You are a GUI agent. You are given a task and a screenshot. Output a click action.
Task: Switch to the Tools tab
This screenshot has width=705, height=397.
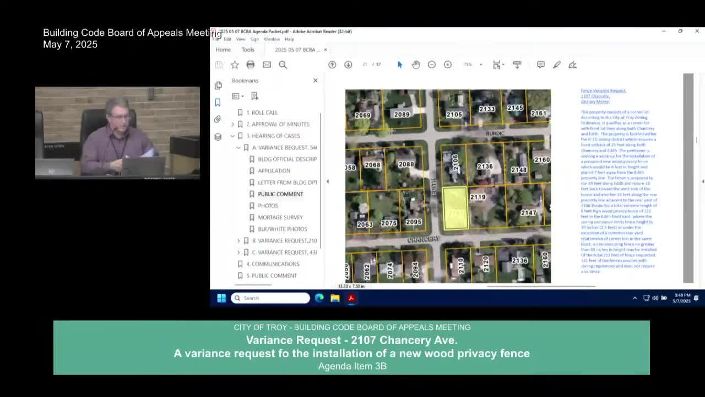248,50
